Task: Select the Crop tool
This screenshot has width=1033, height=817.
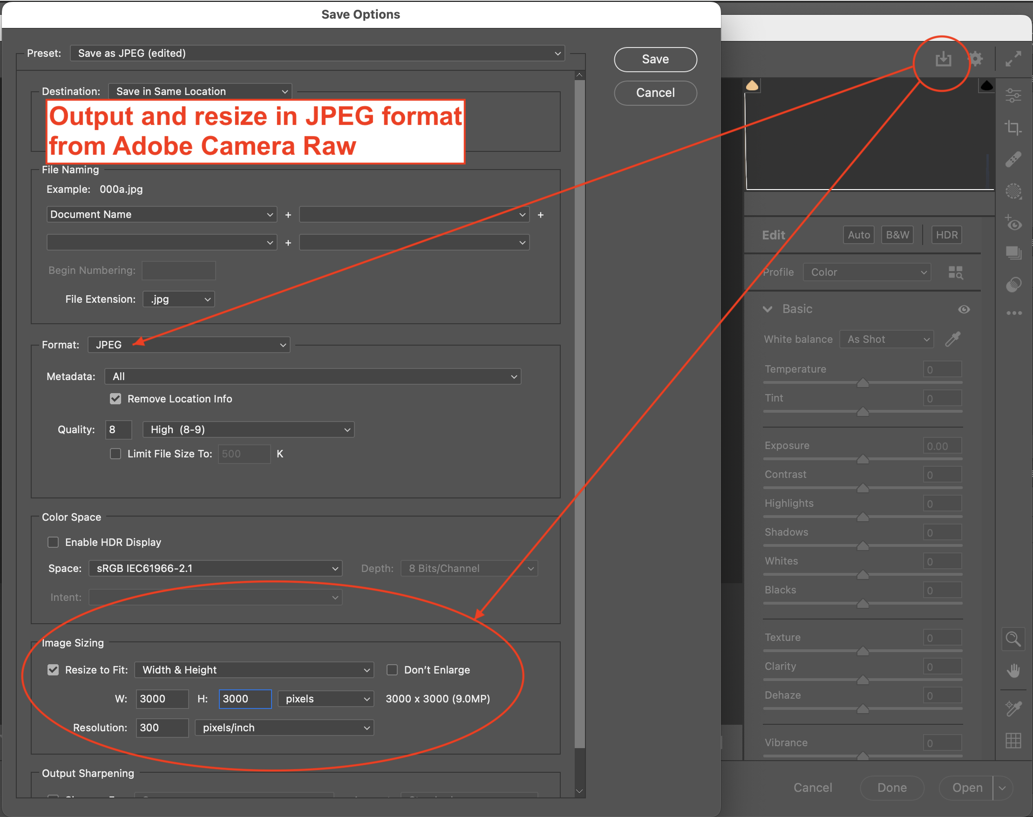Action: [1014, 128]
